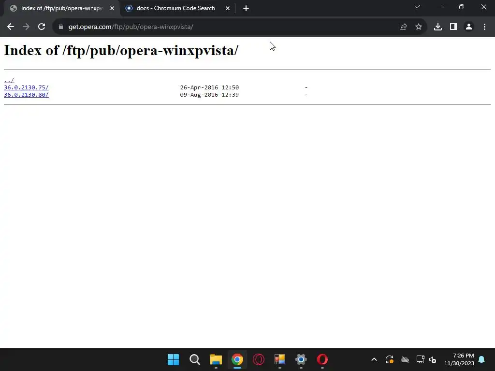Click the sync status tray icon
This screenshot has width=495, height=371.
click(x=390, y=359)
